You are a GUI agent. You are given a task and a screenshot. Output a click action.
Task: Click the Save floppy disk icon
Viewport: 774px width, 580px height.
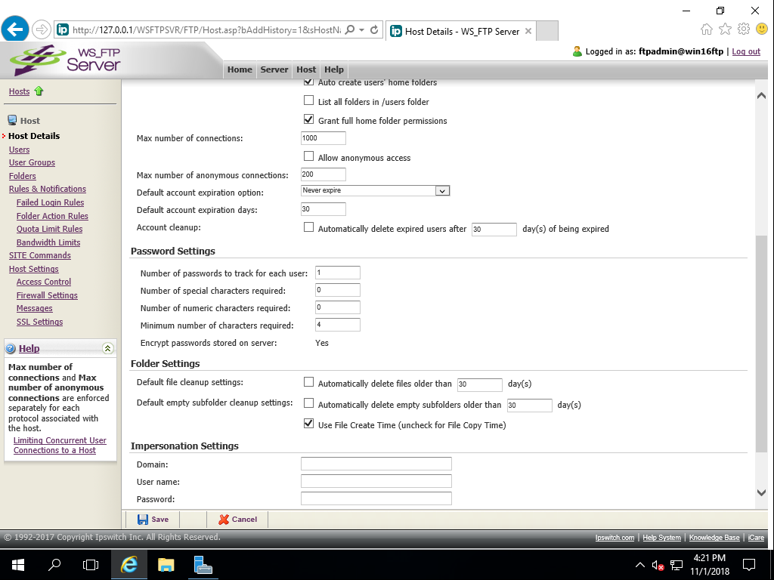click(x=143, y=519)
